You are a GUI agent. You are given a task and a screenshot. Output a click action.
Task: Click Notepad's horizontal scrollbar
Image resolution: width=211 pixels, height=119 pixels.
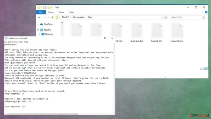coord(59,114)
